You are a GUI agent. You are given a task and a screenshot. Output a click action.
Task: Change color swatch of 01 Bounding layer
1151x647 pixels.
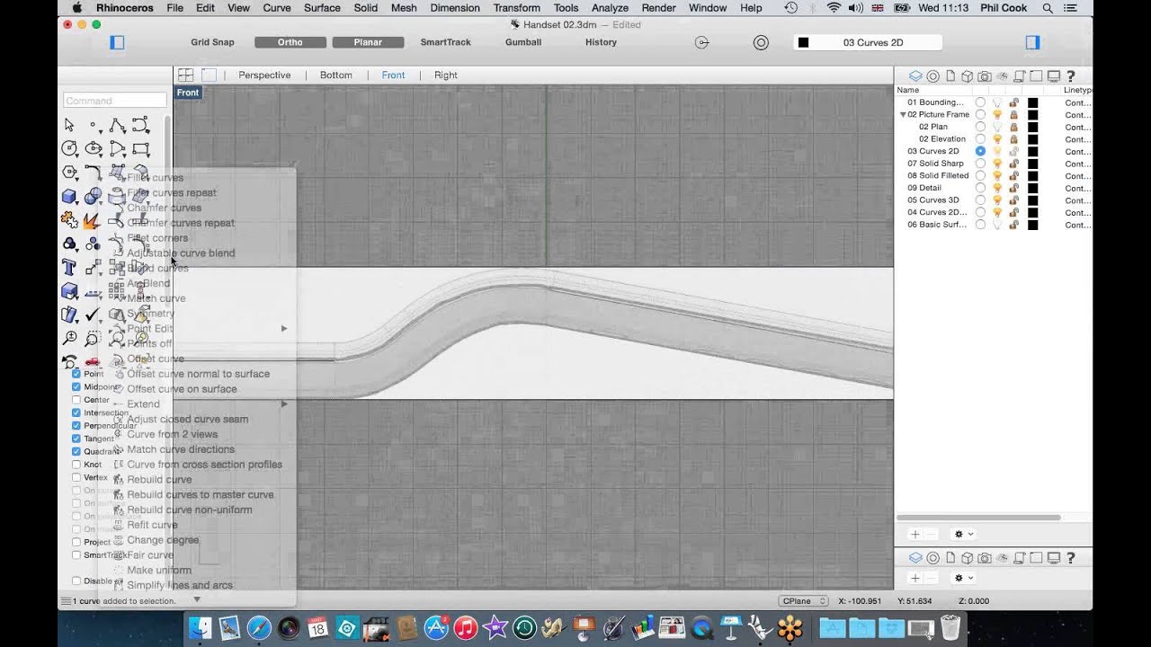[1032, 102]
